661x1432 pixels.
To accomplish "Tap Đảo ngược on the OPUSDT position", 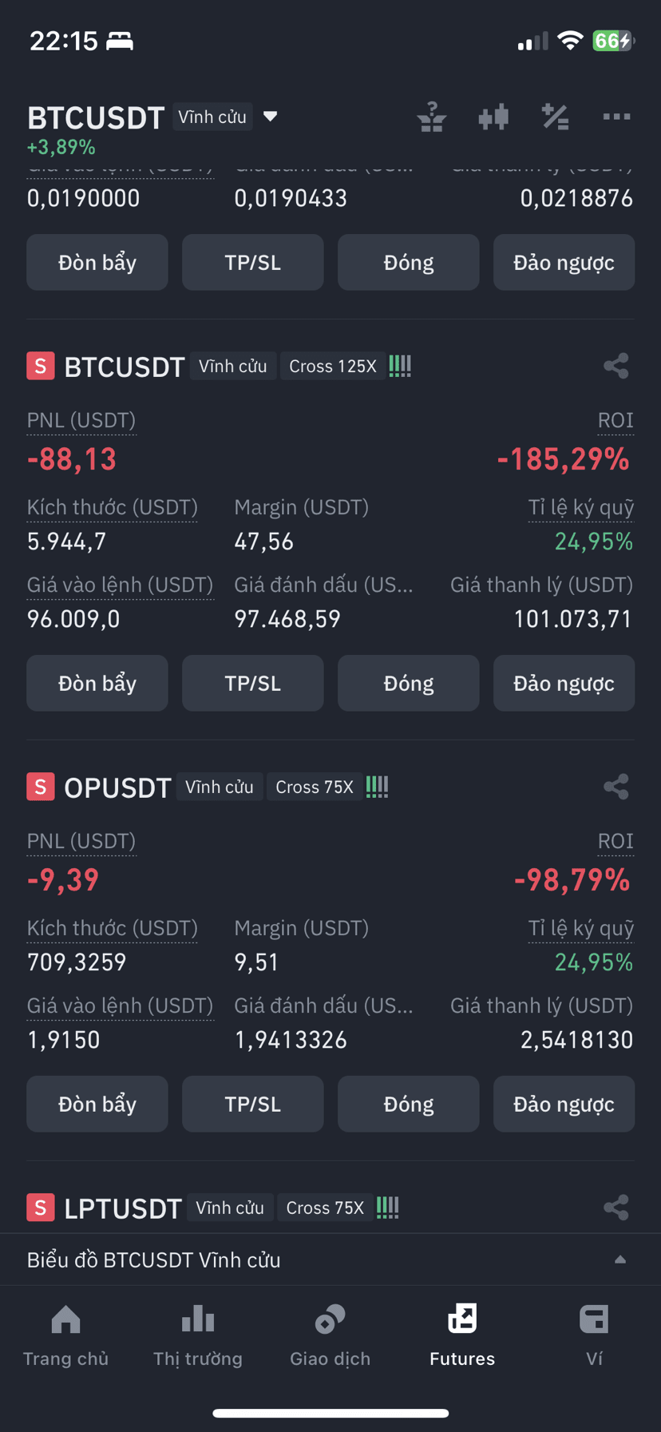I will click(564, 1104).
